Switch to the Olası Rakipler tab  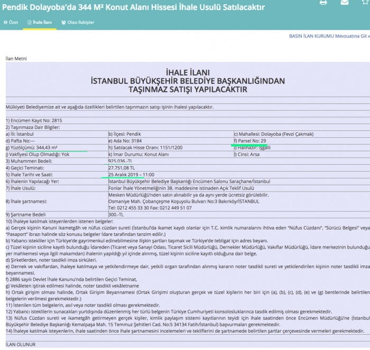coord(78,22)
